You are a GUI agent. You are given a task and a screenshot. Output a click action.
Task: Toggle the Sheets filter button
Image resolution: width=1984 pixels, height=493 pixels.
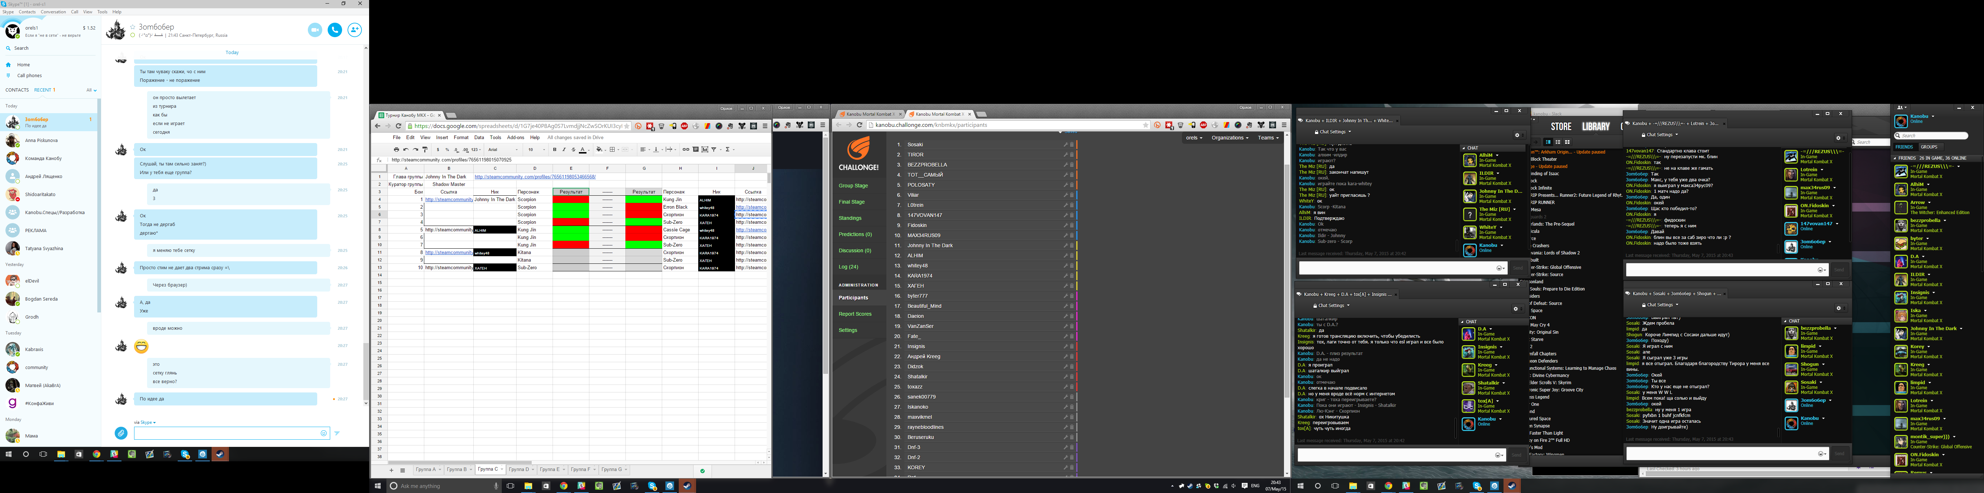pos(714,150)
